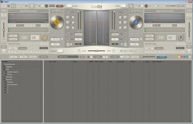Click the metronome icon beside crossfader Video label
The width and height of the screenshot is (193, 124).
114,51
